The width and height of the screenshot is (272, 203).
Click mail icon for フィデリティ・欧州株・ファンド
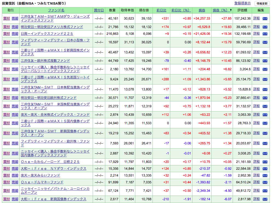click(x=265, y=143)
